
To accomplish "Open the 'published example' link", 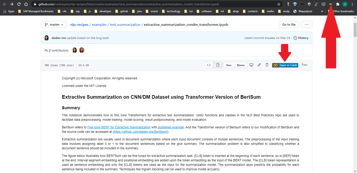I will coord(171,127).
